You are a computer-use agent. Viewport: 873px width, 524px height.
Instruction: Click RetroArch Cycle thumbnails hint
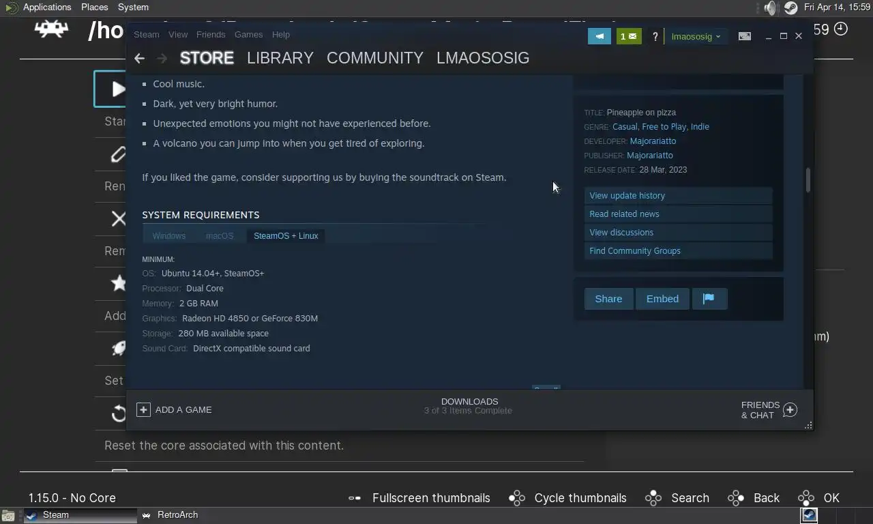567,498
